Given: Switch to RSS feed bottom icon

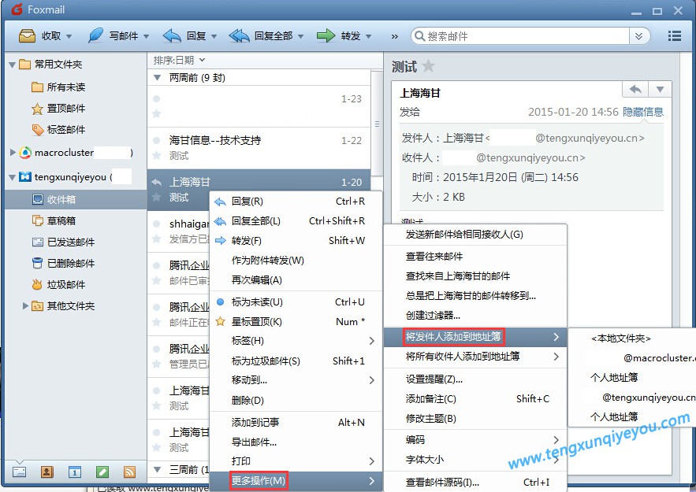Looking at the screenshot, I should (129, 472).
